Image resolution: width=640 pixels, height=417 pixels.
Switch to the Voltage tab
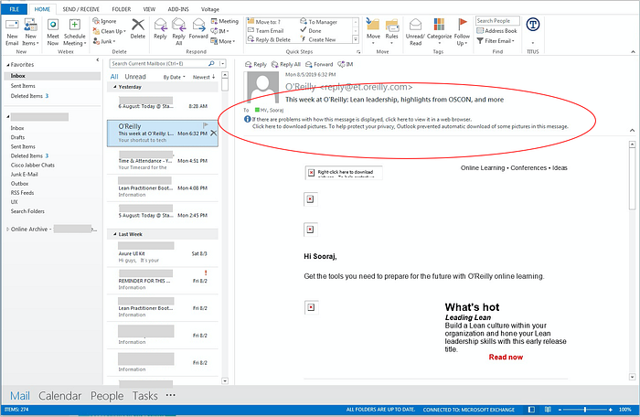click(x=210, y=9)
